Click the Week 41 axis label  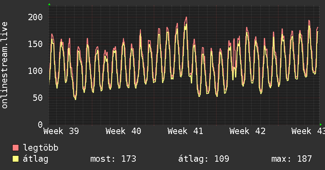[x=185, y=131]
